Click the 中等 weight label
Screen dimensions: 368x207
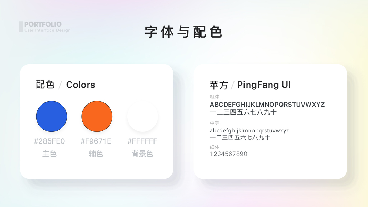[215, 123]
